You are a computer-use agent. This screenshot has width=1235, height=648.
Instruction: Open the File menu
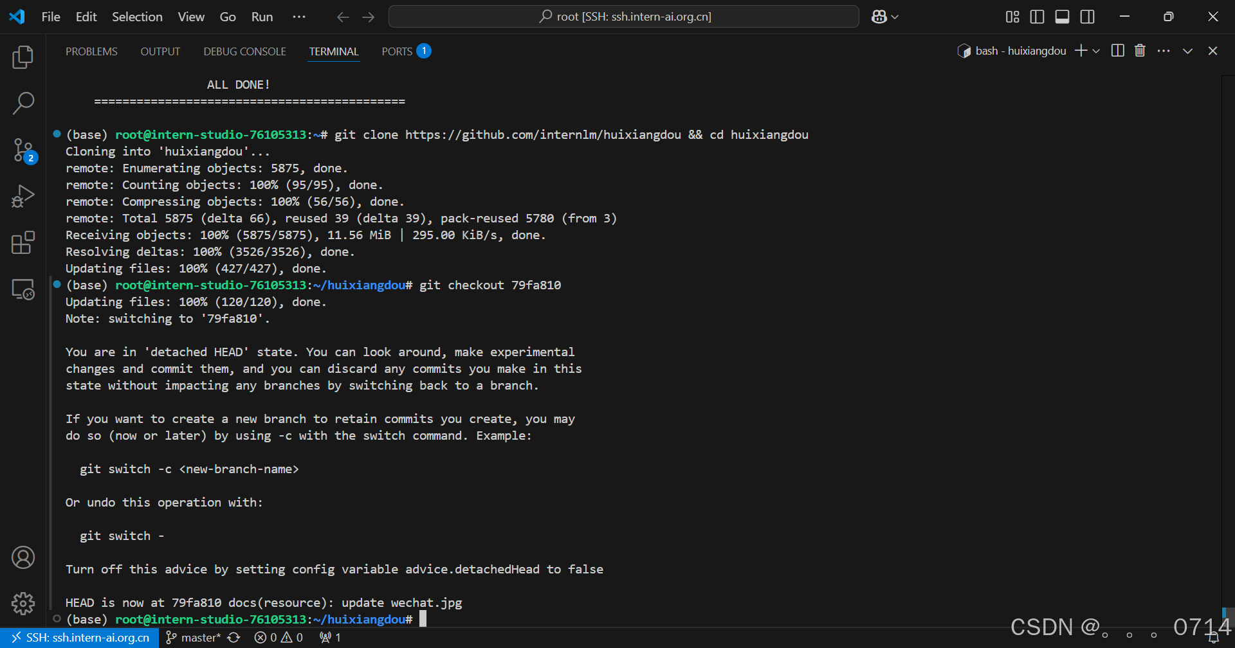point(51,17)
